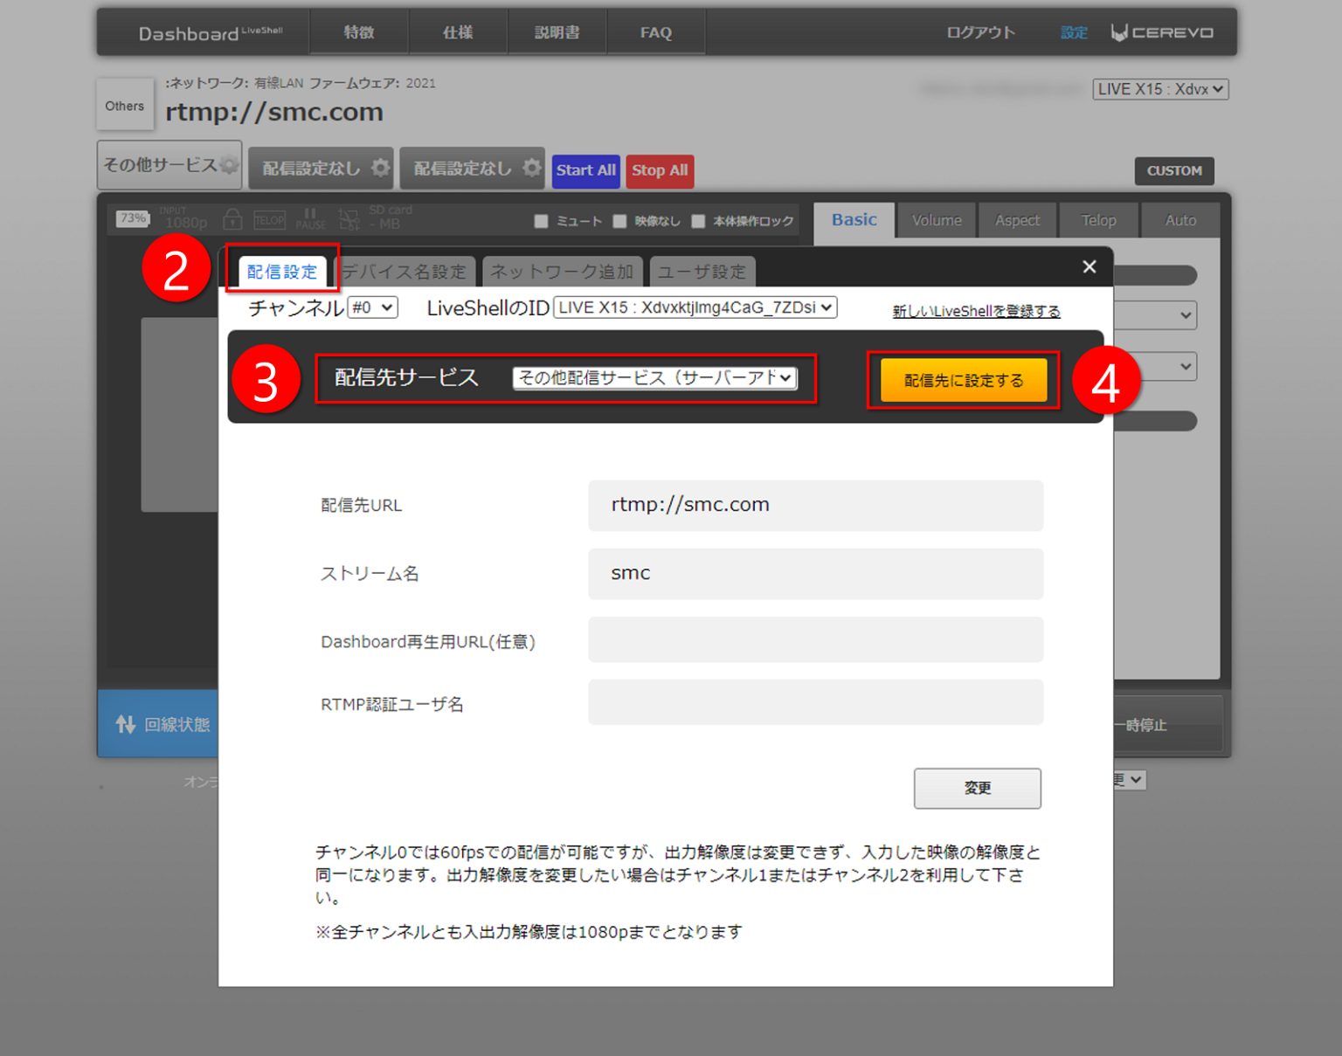Click the PAUSE icon on the status bar

[x=310, y=218]
